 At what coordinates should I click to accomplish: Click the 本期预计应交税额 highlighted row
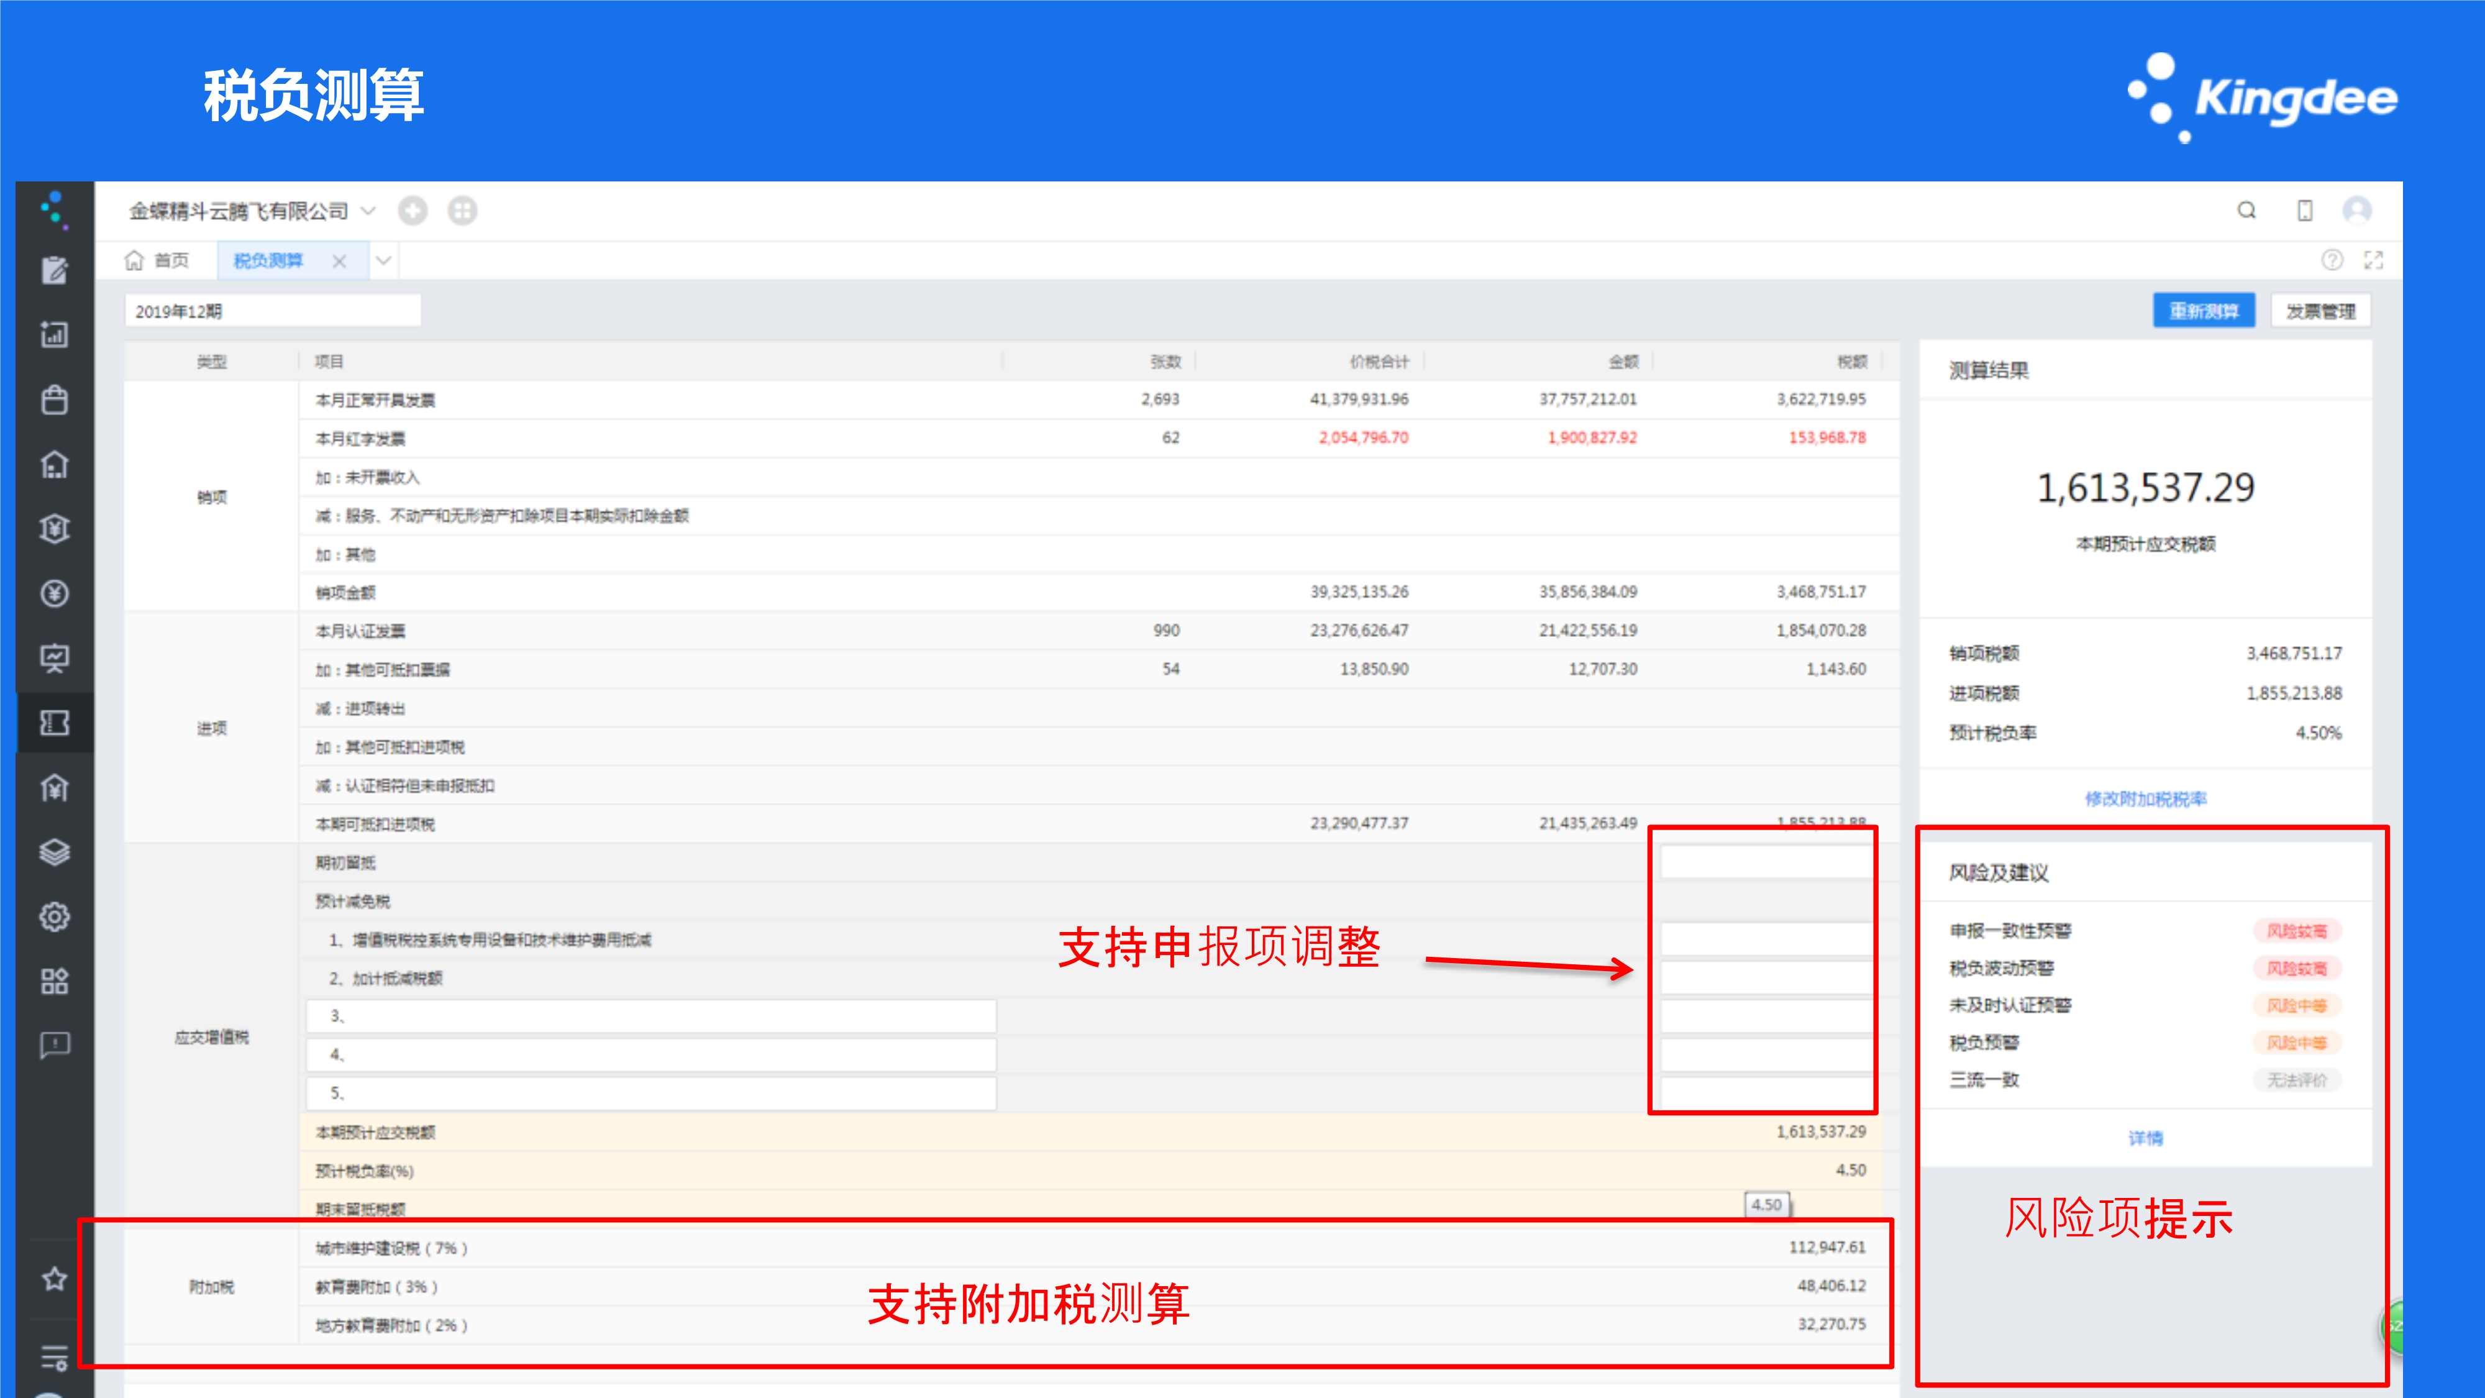click(x=1090, y=1131)
